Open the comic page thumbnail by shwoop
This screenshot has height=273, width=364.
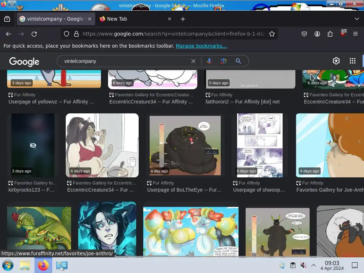[260, 145]
